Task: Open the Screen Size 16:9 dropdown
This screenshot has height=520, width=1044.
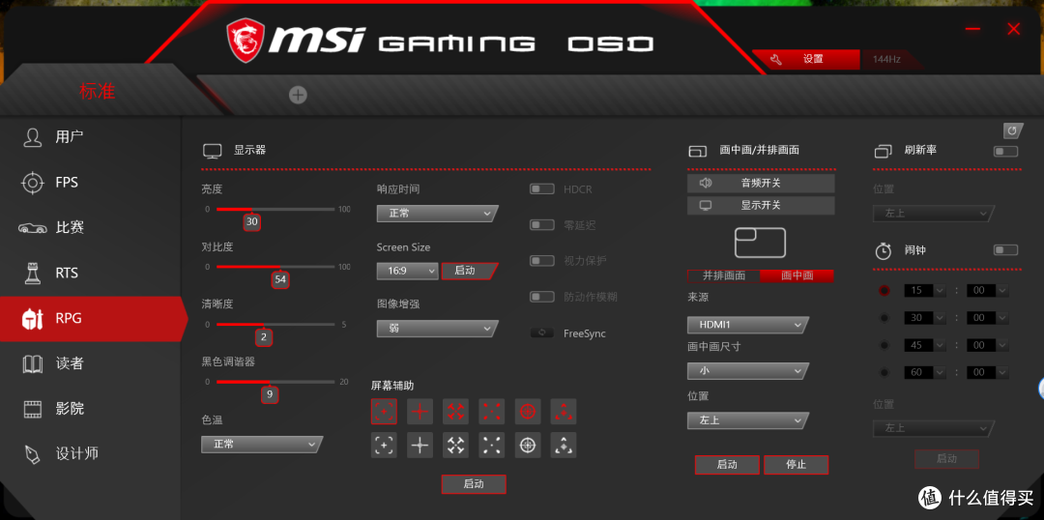Action: [408, 271]
